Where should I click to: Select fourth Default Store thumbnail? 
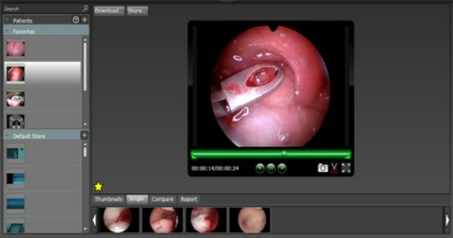[16, 227]
